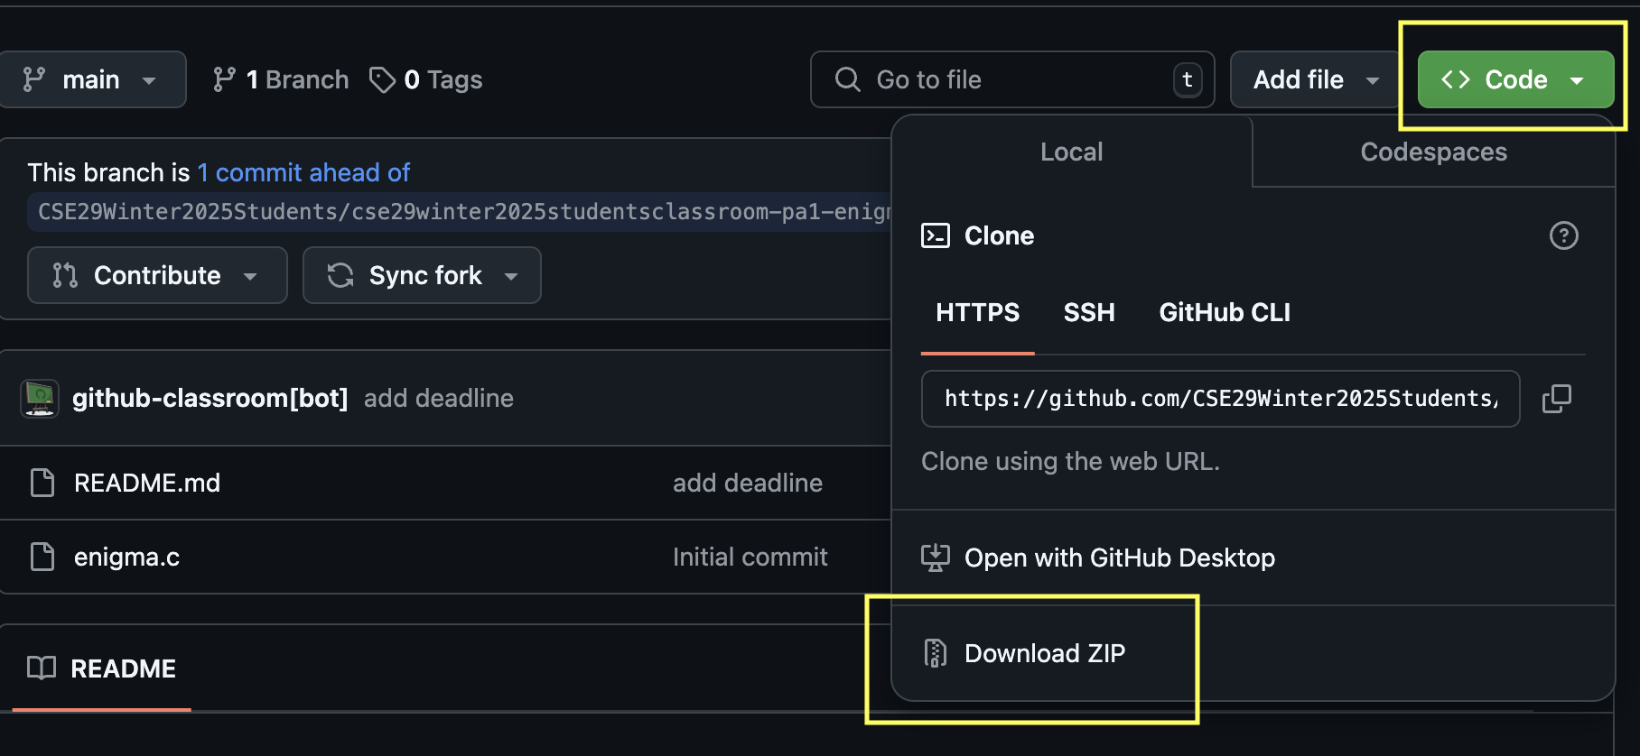Choose Download ZIP
The height and width of the screenshot is (756, 1640).
pos(1253,653)
